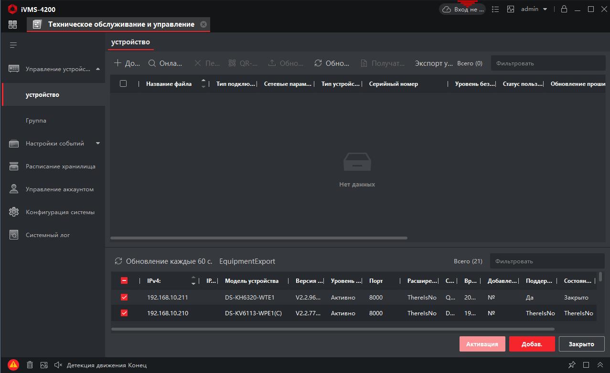Click the upper Фильтровать filter field
The width and height of the screenshot is (610, 373).
click(547, 63)
